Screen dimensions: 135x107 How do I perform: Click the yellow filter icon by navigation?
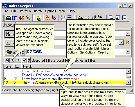tap(29, 60)
